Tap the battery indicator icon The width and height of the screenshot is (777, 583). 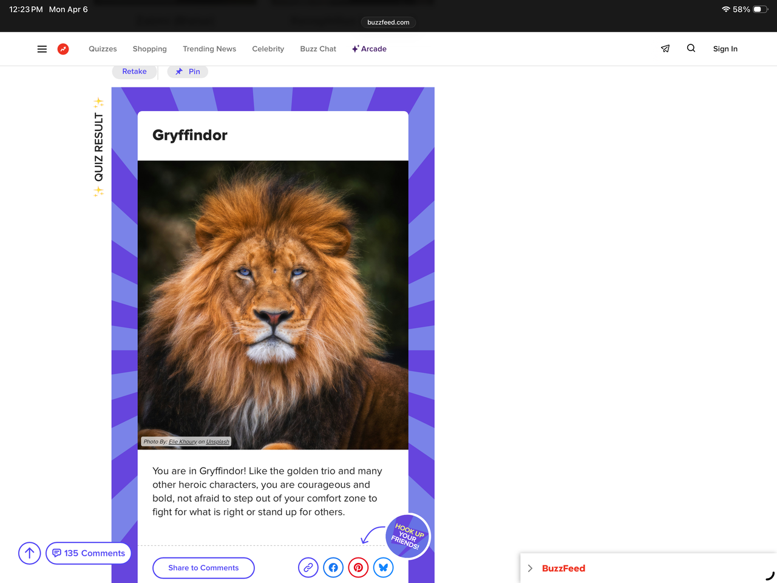tap(761, 9)
